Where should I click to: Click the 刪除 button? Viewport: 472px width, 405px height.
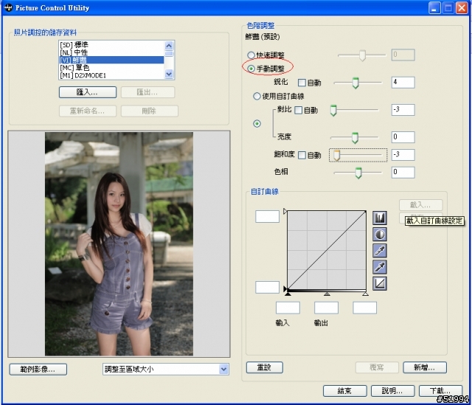tap(149, 111)
